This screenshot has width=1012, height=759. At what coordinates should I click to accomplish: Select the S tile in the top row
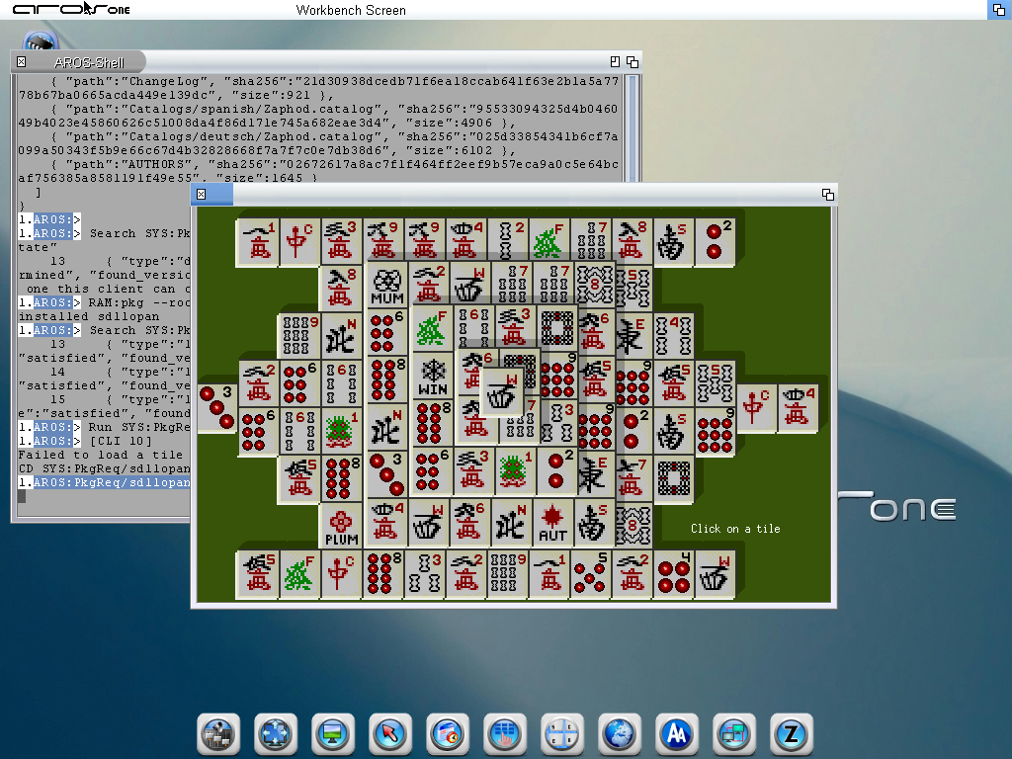tap(672, 241)
